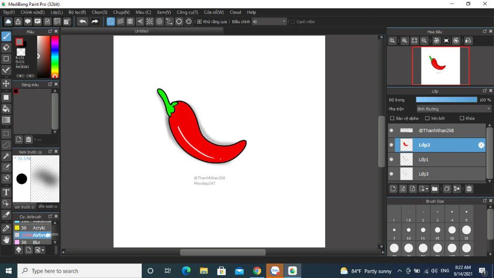Enable Khóa checkbox
The image size is (494, 278).
click(462, 118)
